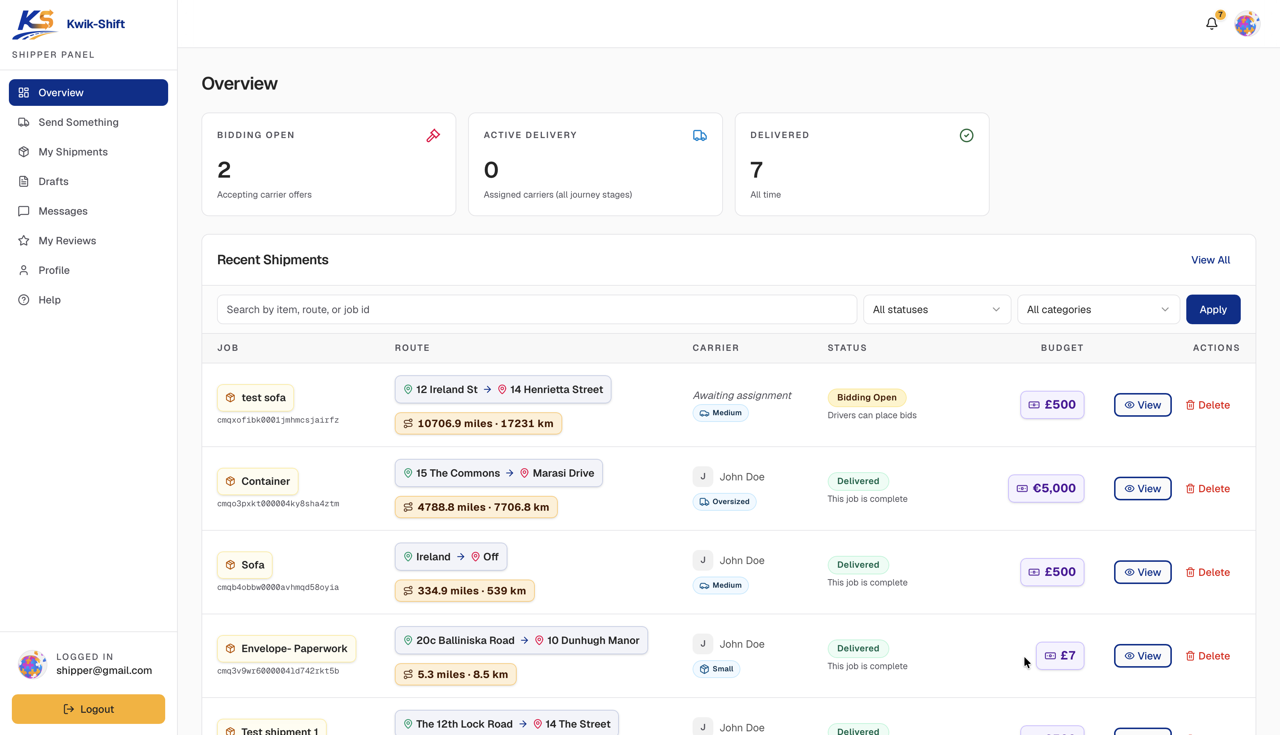This screenshot has width=1280, height=735.
Task: View the test sofa shipment
Action: click(1143, 405)
